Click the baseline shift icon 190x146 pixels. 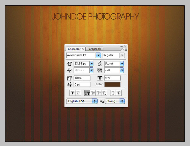point(69,84)
